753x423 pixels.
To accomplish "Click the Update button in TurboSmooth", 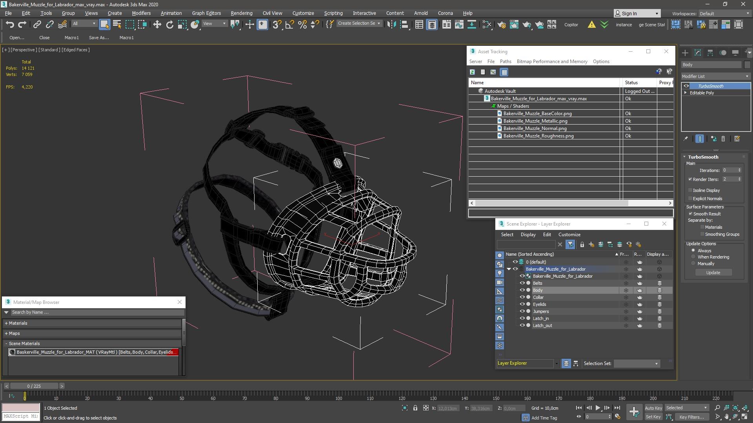I will (x=713, y=273).
